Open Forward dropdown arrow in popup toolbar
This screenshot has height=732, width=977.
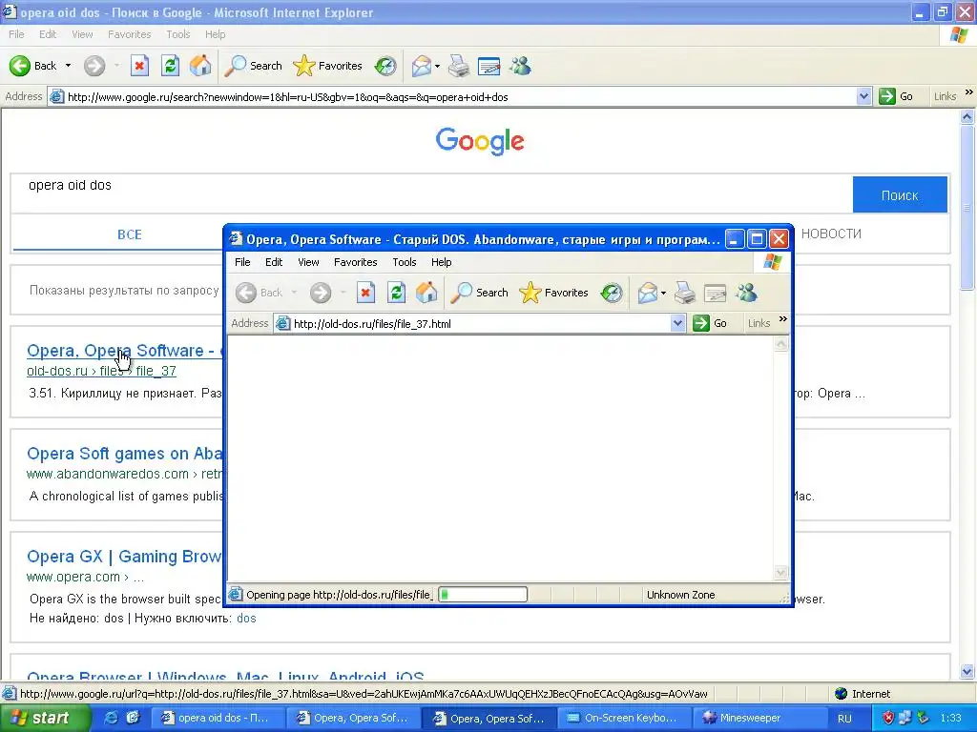coord(343,292)
